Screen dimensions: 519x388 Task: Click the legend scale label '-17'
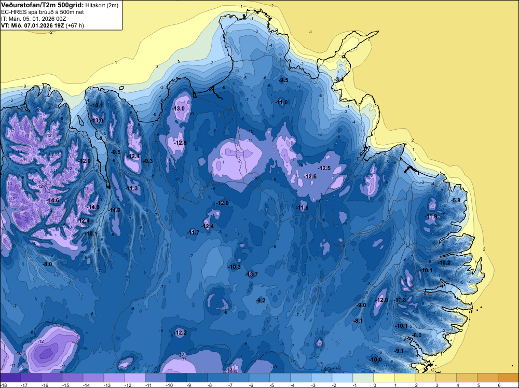[x=24, y=385]
